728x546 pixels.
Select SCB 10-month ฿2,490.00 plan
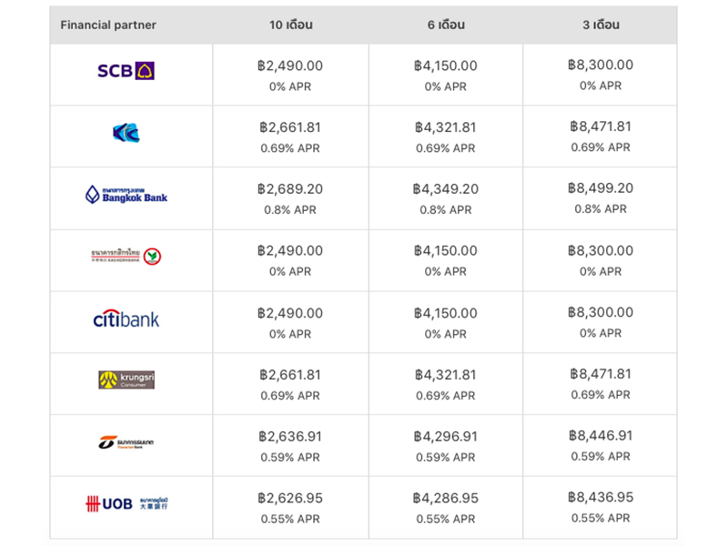click(x=290, y=66)
